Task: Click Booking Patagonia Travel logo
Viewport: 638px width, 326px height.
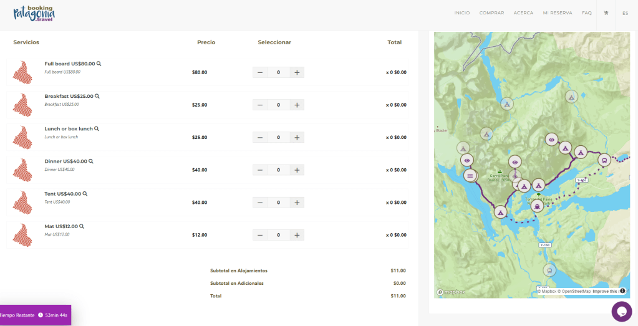Action: [x=34, y=14]
